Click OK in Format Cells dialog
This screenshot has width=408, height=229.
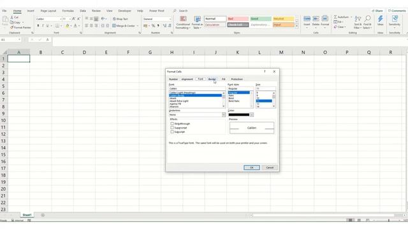click(252, 167)
